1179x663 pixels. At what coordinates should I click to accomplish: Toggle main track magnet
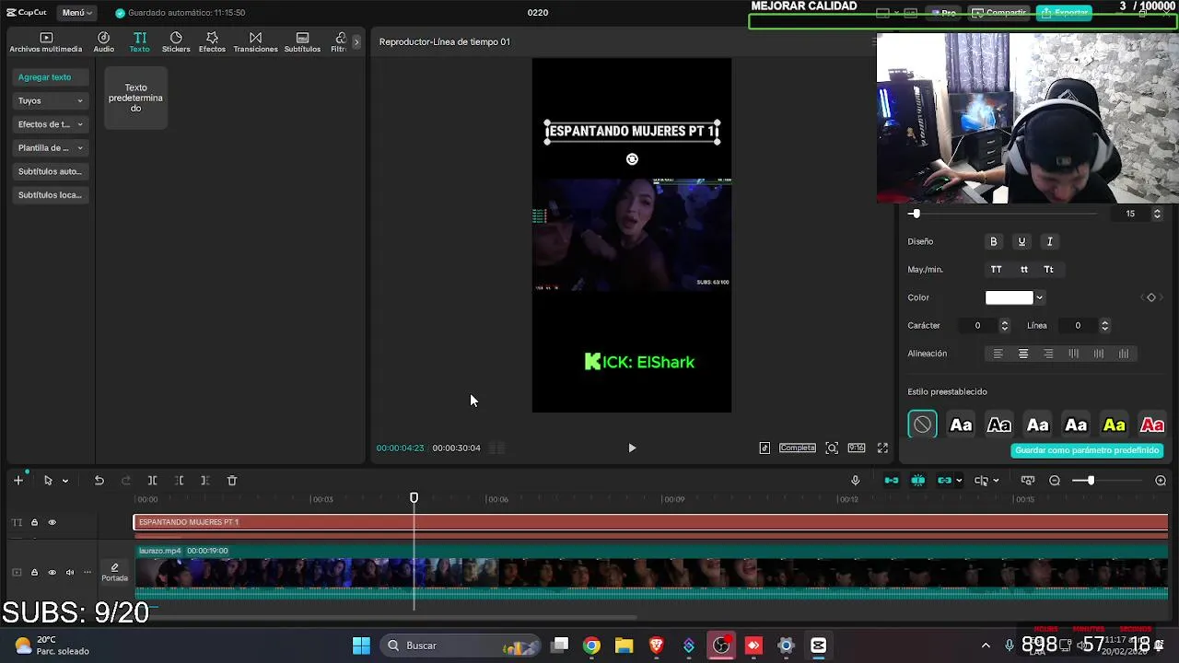click(892, 481)
